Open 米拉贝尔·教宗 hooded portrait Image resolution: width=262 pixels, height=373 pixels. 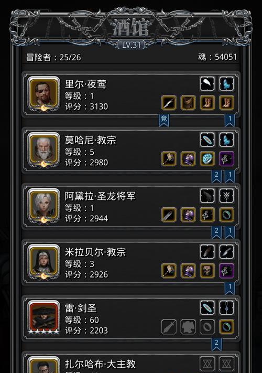(43, 261)
